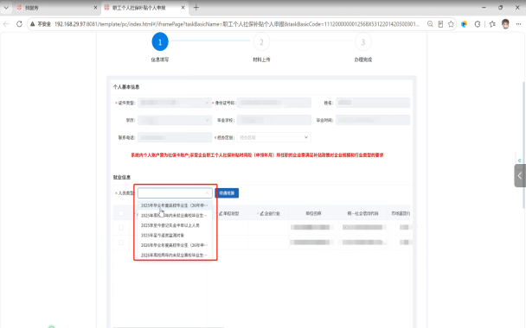Open the reader view icon in address bar

pos(440,24)
